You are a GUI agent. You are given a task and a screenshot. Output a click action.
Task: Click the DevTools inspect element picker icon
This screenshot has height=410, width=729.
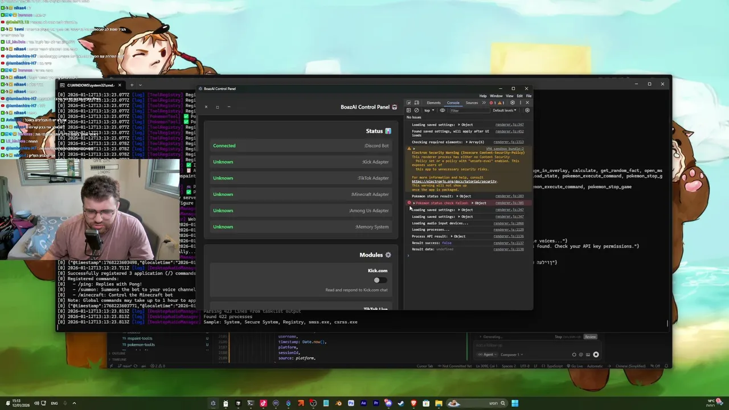pos(408,102)
